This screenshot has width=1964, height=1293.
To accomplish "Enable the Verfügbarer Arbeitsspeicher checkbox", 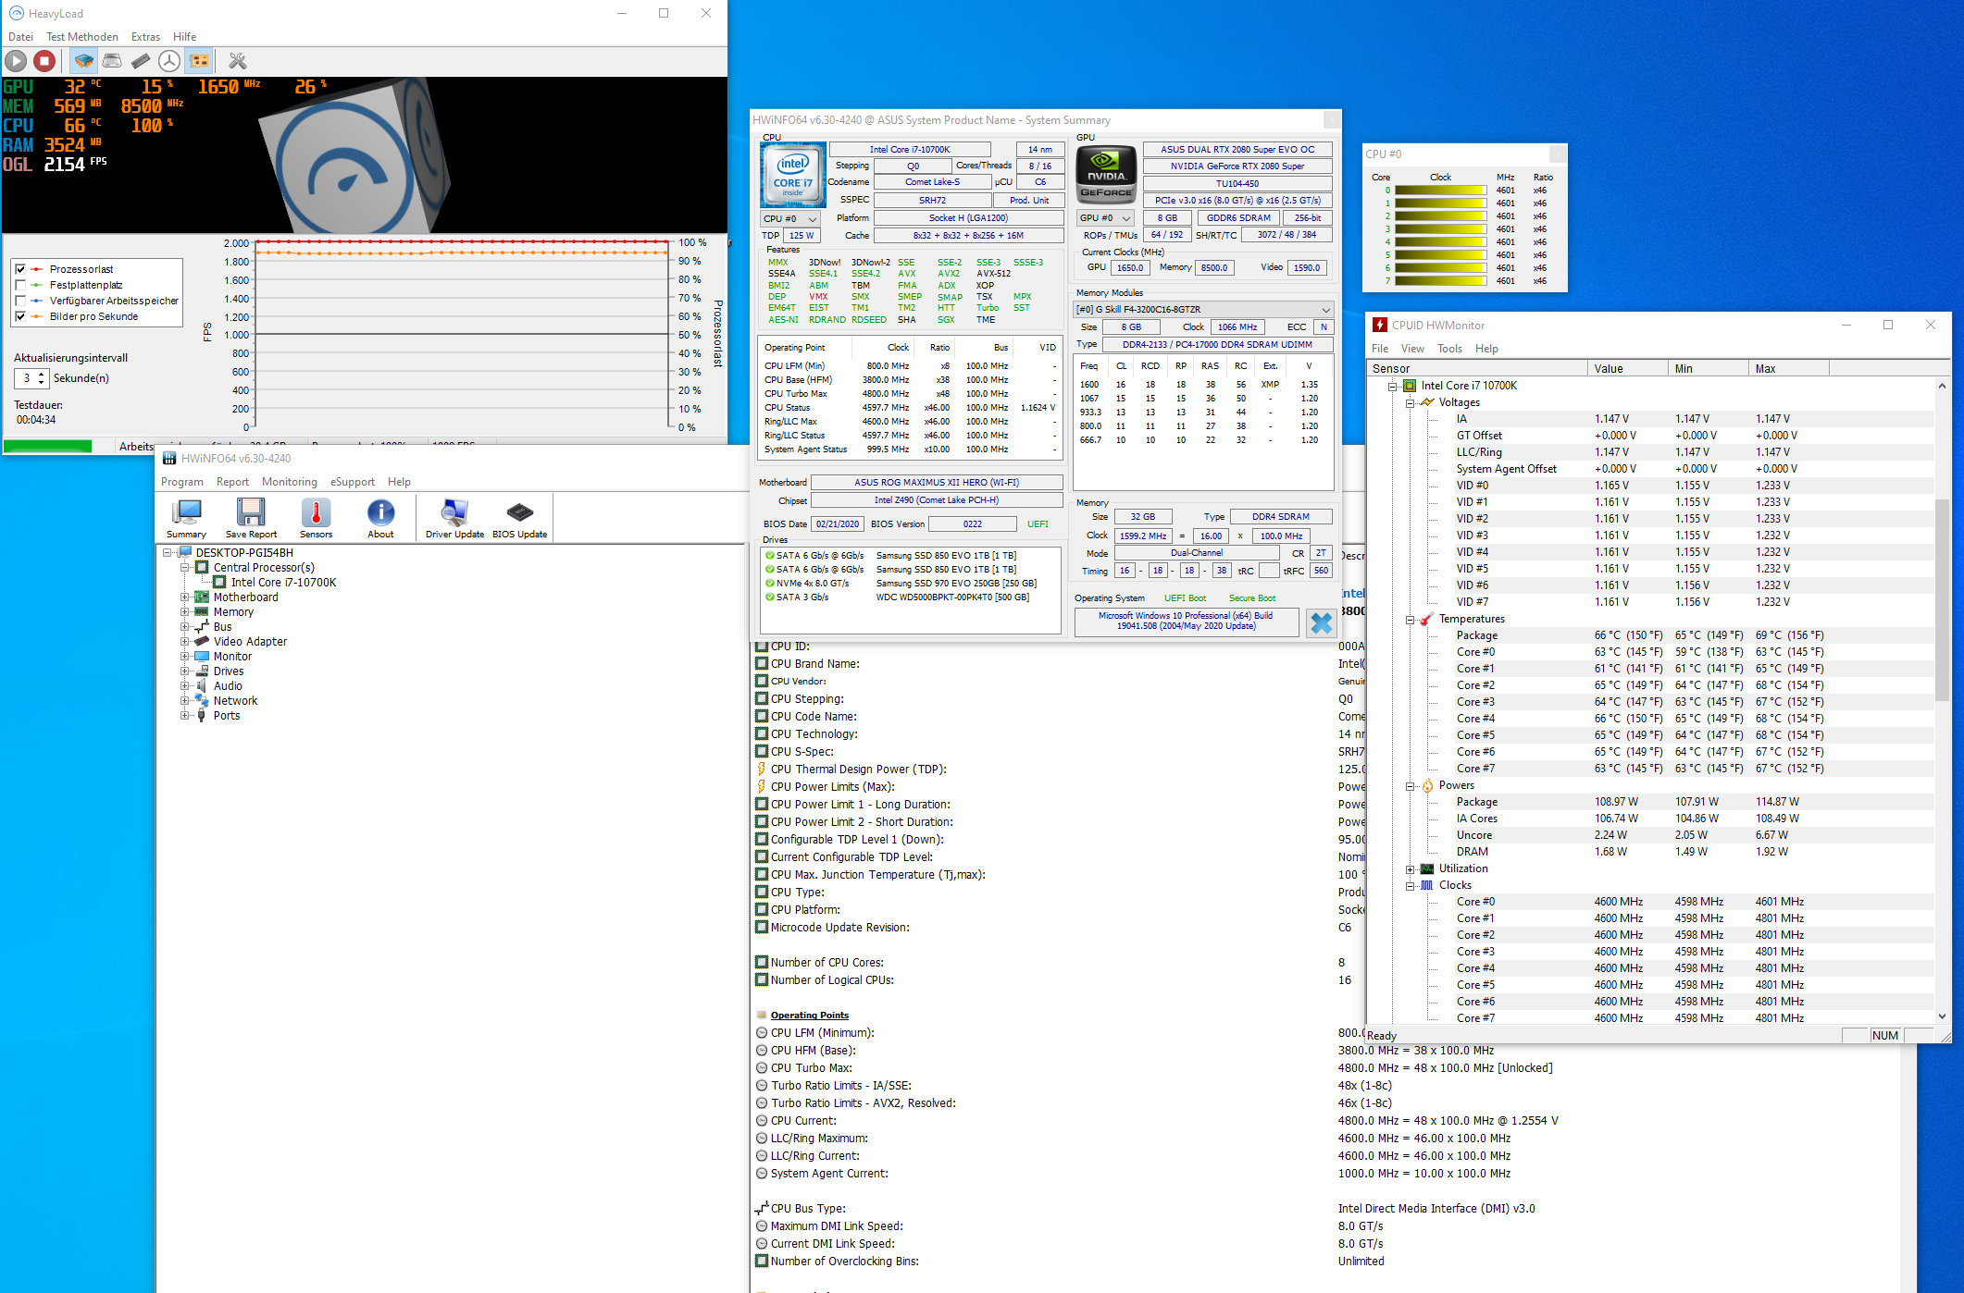I will (x=20, y=301).
